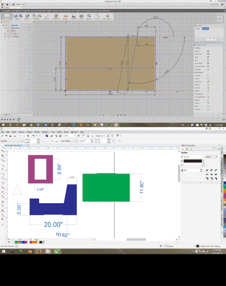Open the Model workspace switcher in Fusion 360

pyautogui.click(x=7, y=16)
